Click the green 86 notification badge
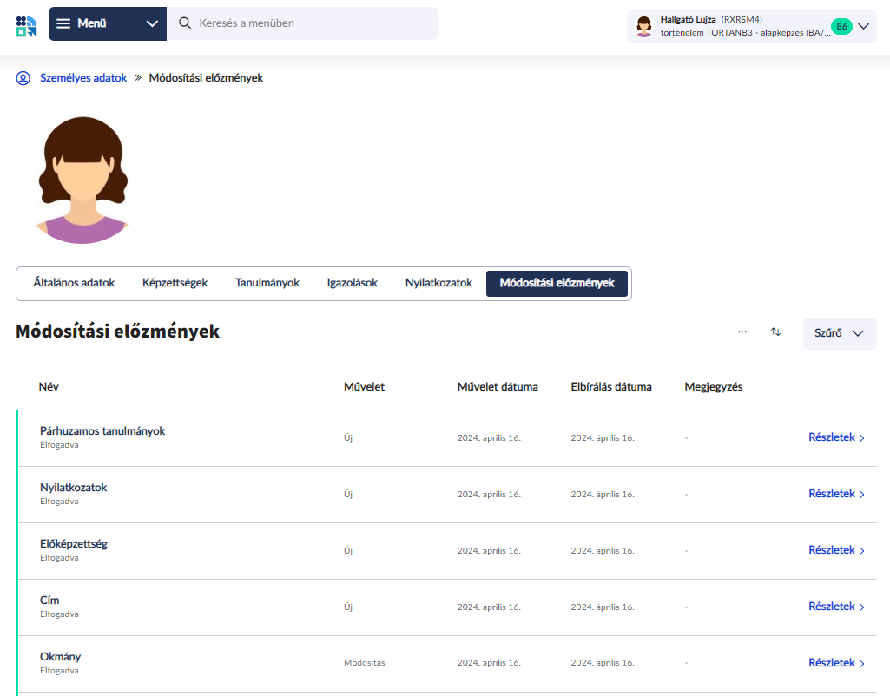890x696 pixels. coord(841,26)
